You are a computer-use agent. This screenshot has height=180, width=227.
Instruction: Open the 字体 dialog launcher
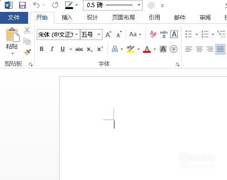[177, 64]
